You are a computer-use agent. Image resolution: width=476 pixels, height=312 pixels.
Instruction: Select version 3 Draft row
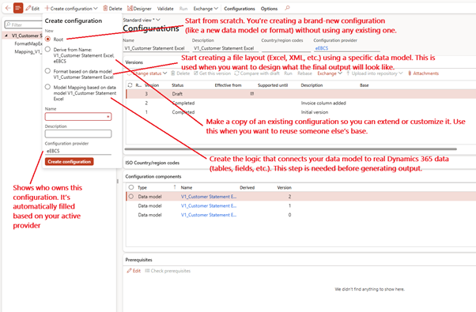pos(300,94)
